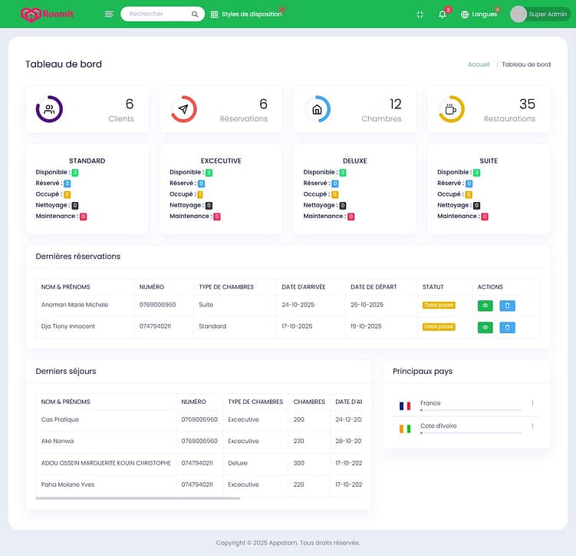This screenshot has width=576, height=556.
Task: Delete Anoman Marie Michele reservation
Action: (x=507, y=306)
